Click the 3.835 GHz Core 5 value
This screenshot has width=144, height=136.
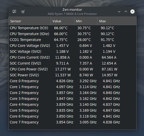tap(65, 110)
